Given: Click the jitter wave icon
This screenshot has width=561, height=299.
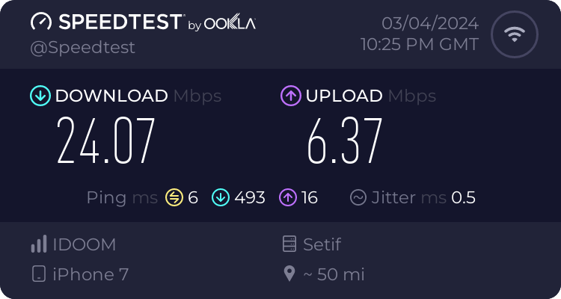Looking at the screenshot, I should pos(358,197).
